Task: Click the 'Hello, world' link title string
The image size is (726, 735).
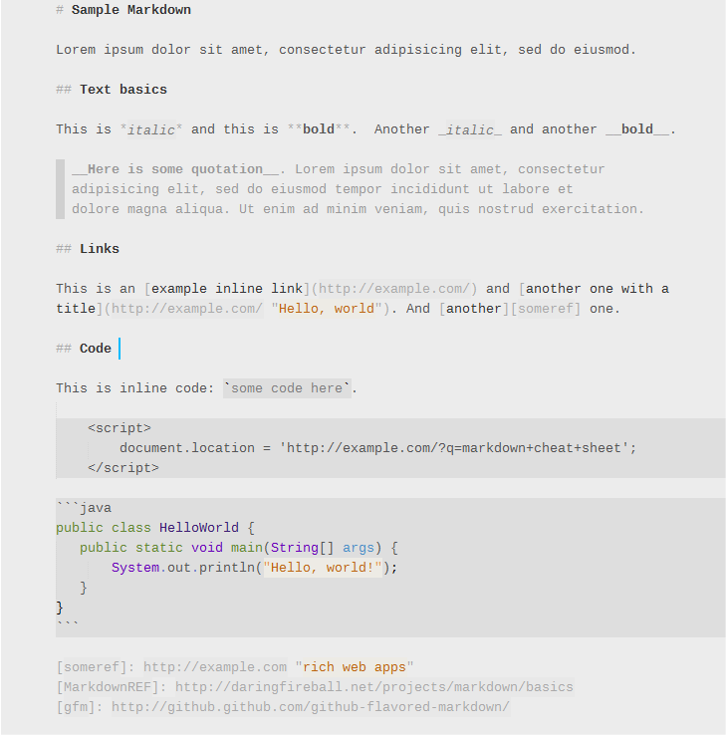Action: coord(327,309)
